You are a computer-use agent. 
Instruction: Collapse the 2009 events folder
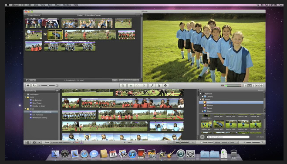coord(25,97)
